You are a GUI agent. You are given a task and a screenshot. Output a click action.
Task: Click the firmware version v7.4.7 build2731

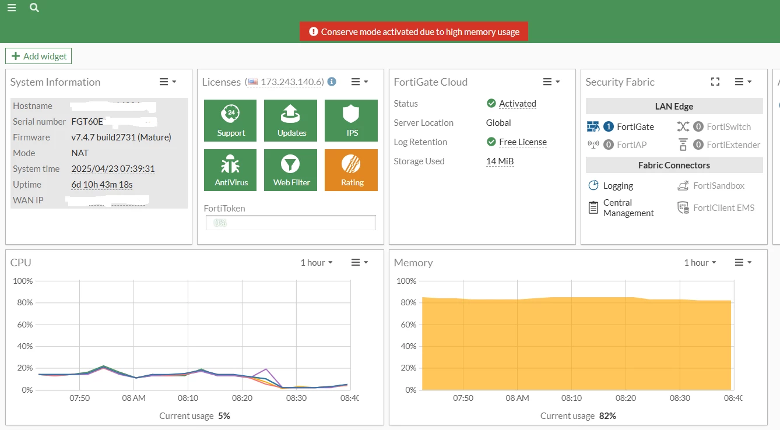pyautogui.click(x=121, y=138)
